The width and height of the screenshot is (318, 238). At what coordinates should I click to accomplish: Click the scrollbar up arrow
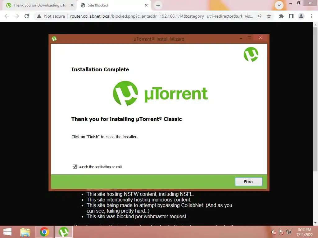coord(315,25)
